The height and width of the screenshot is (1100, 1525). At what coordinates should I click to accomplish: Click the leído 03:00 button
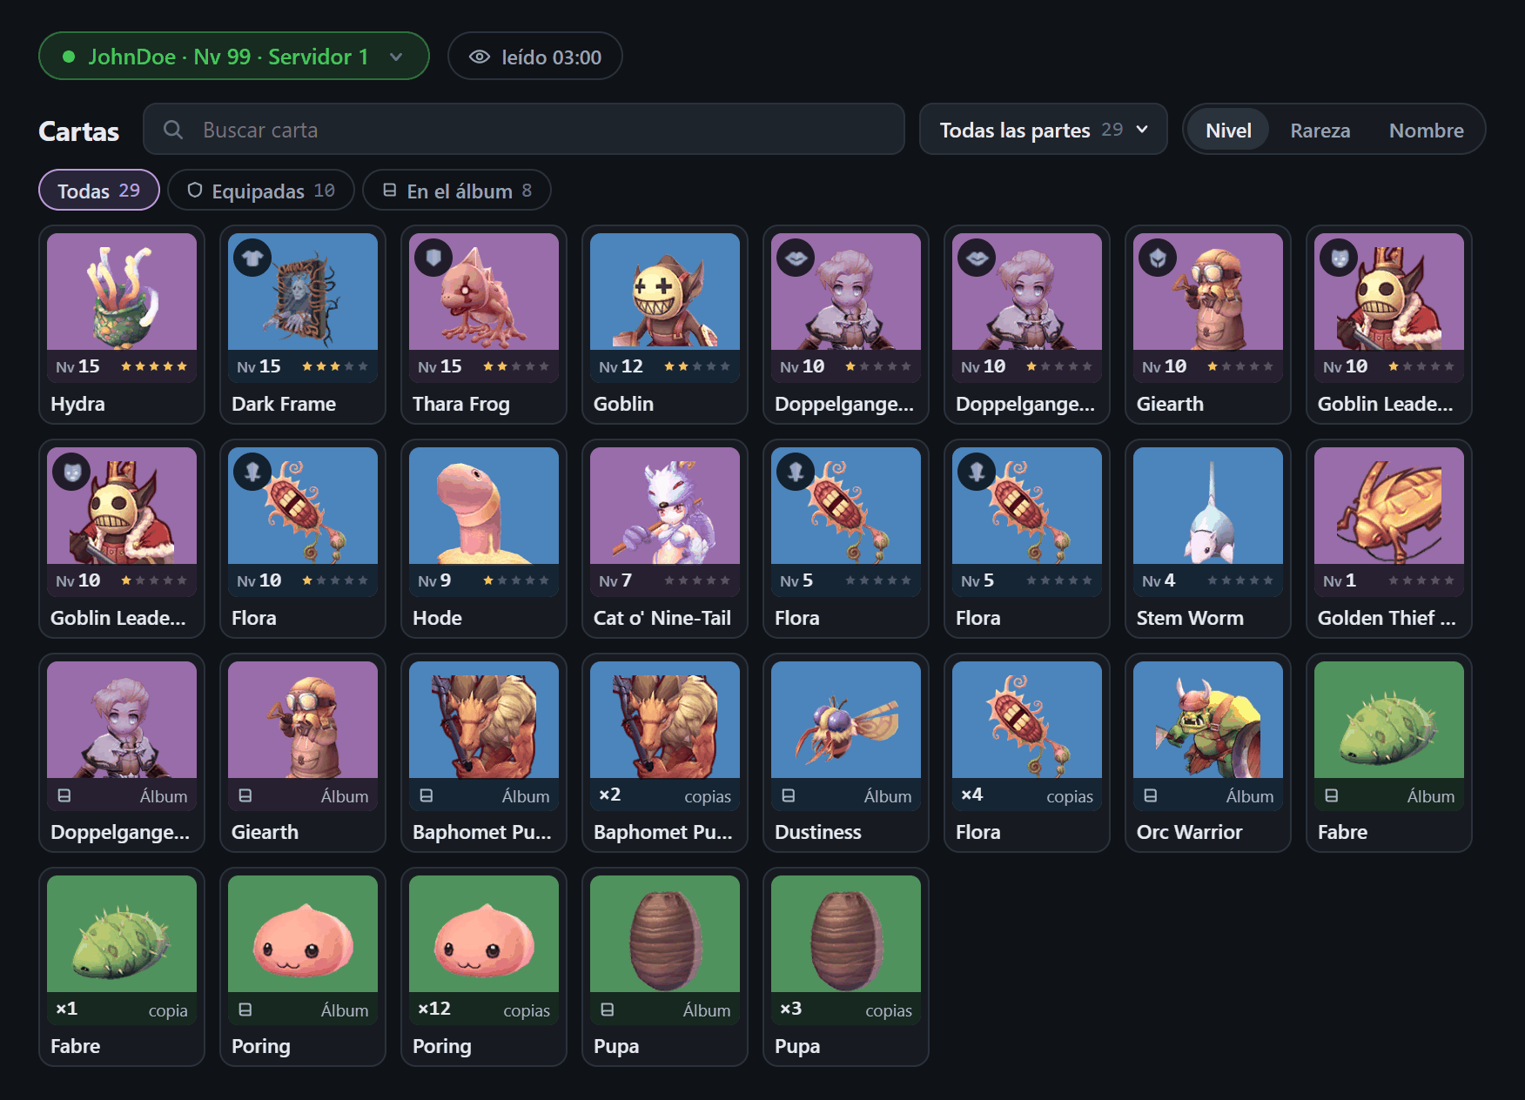[534, 56]
